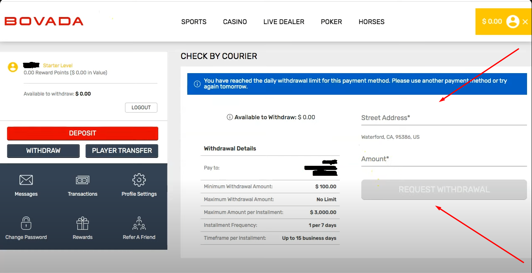This screenshot has height=273, width=532.
Task: Close the account panel with X icon
Action: [x=525, y=22]
